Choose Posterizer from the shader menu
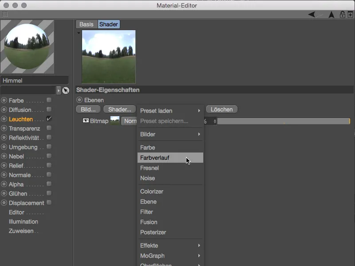 [x=170, y=232]
